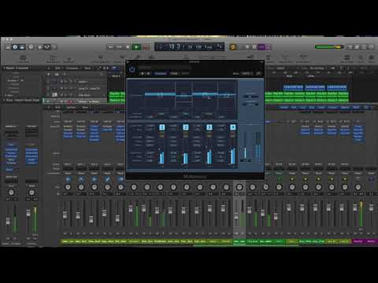Toggle Multipressor band 3 button
The height and width of the screenshot is (283, 378).
[209, 127]
